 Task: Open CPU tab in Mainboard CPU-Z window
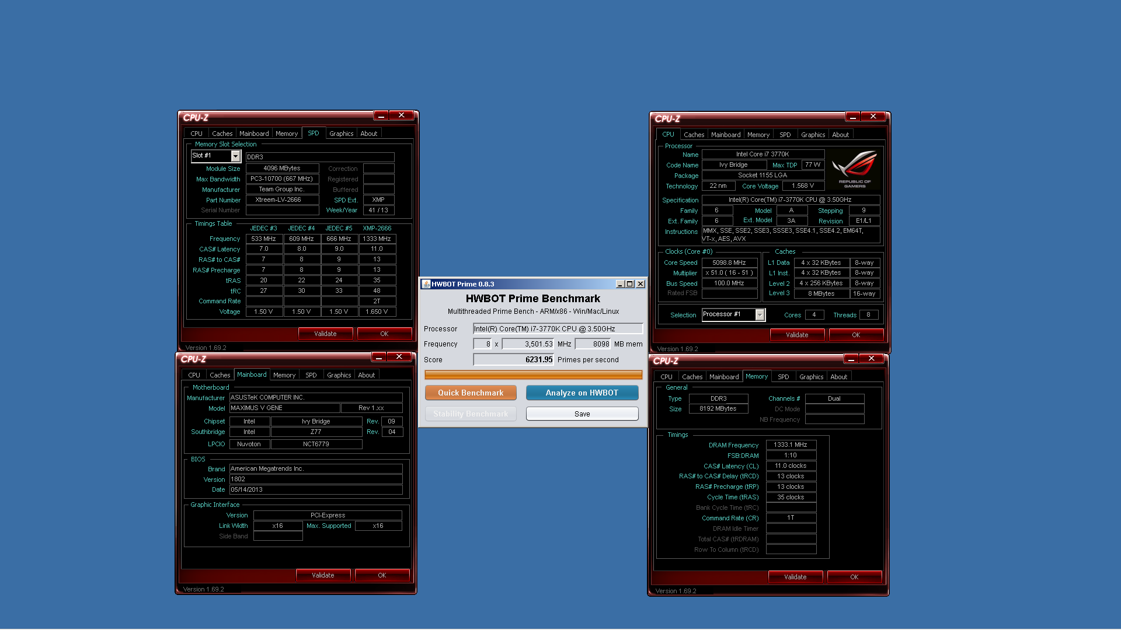[x=194, y=375]
